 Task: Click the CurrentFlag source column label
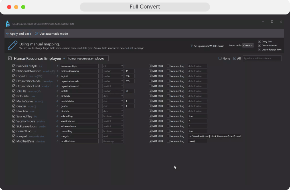[24, 131]
